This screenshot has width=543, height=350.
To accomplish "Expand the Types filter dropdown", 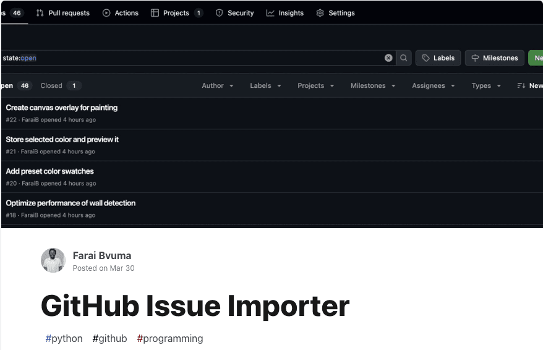I will [486, 85].
